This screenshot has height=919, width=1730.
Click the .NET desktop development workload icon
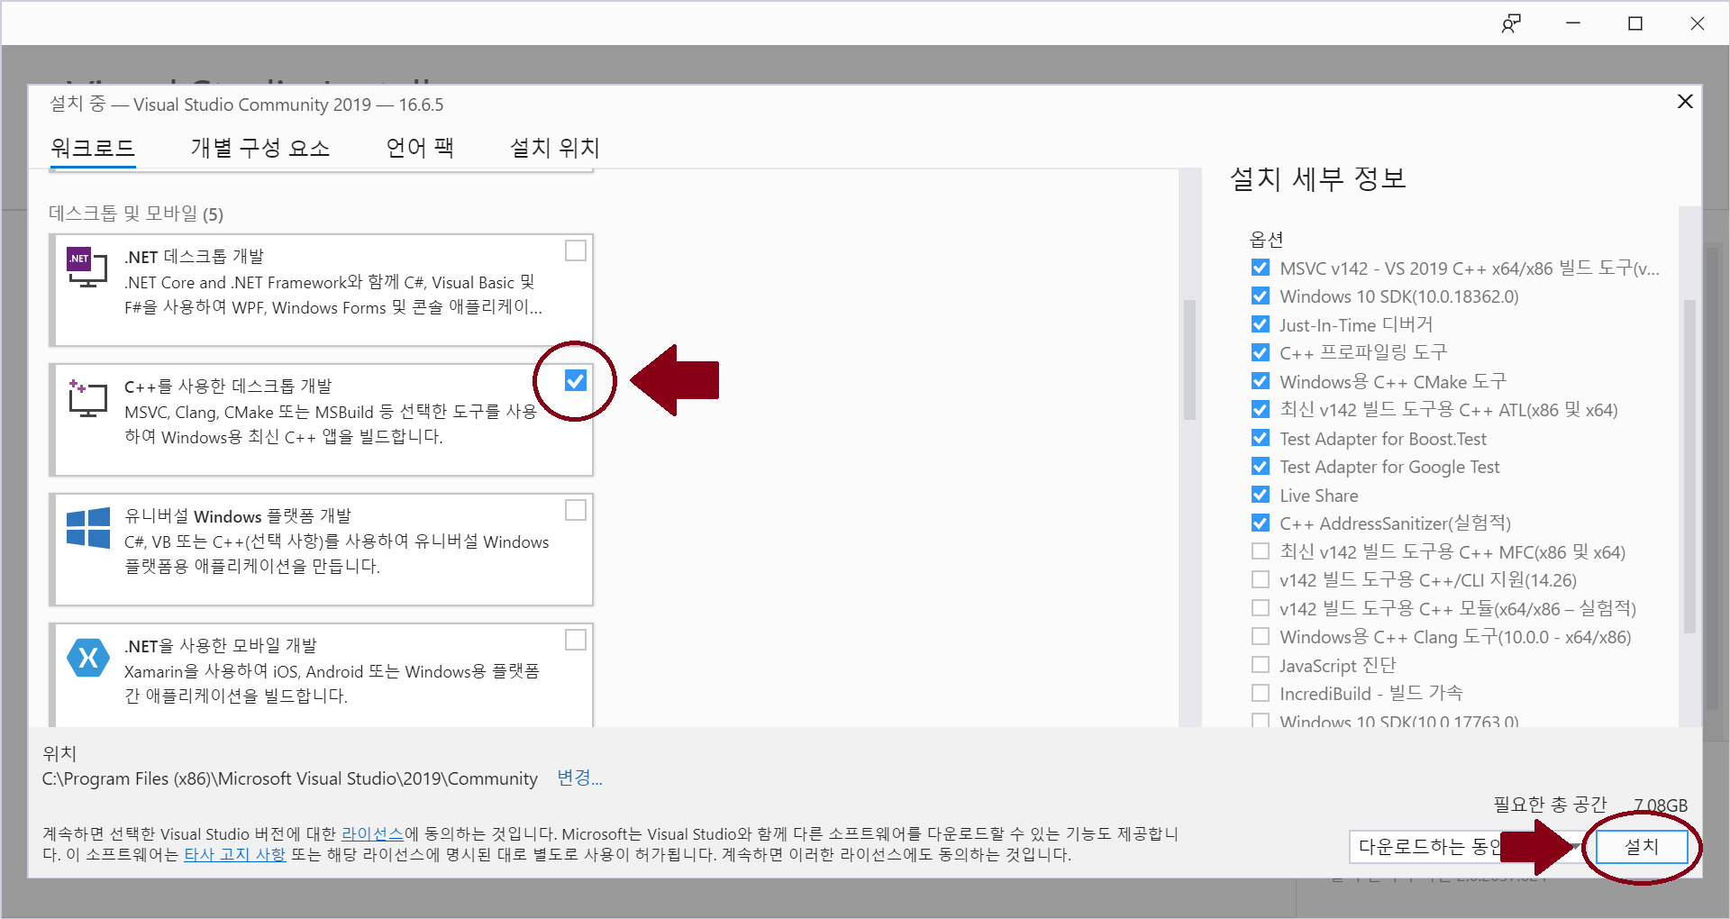coord(87,268)
